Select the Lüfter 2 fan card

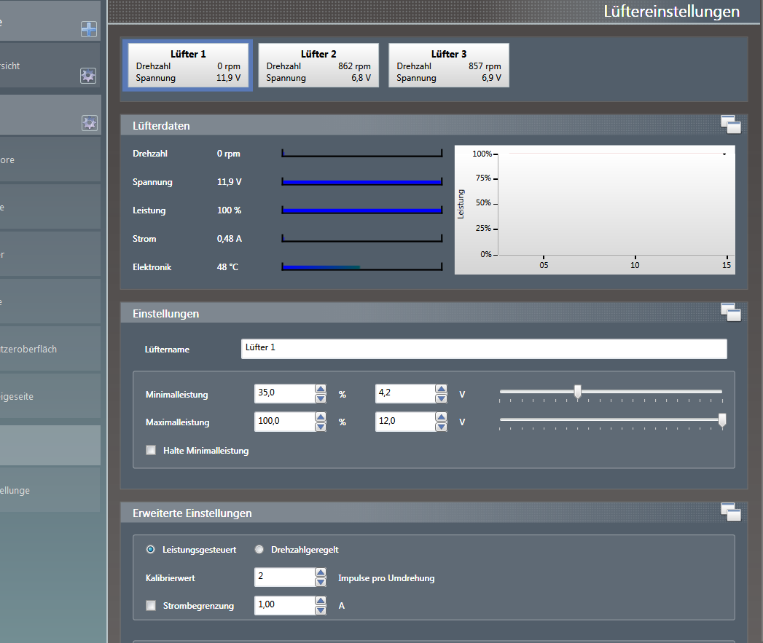pyautogui.click(x=318, y=66)
